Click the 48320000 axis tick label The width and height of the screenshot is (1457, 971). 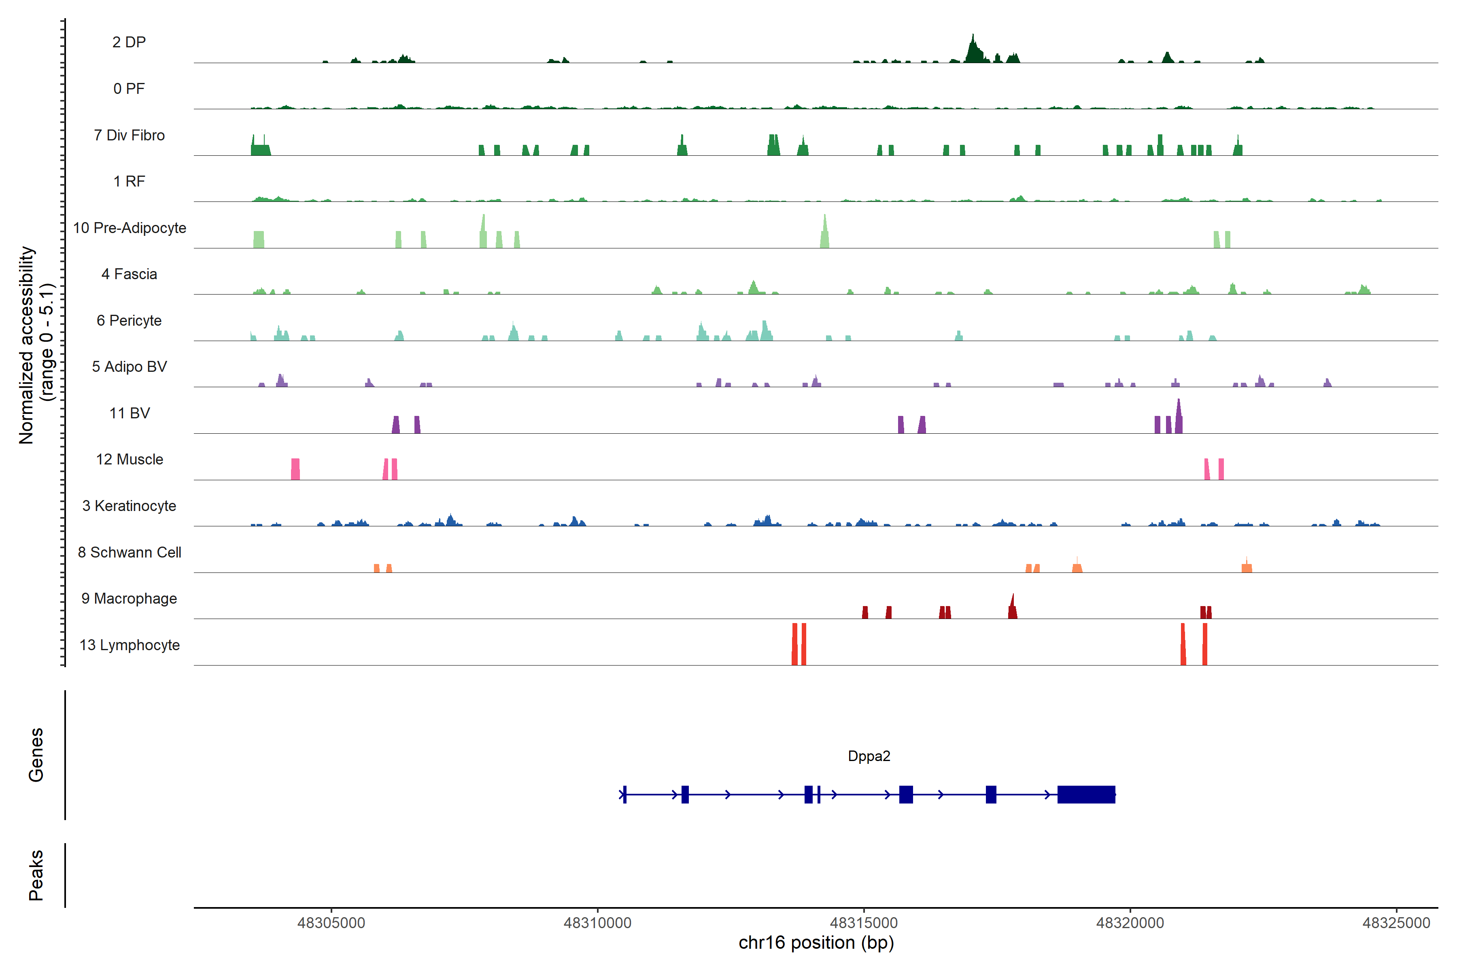click(1130, 923)
